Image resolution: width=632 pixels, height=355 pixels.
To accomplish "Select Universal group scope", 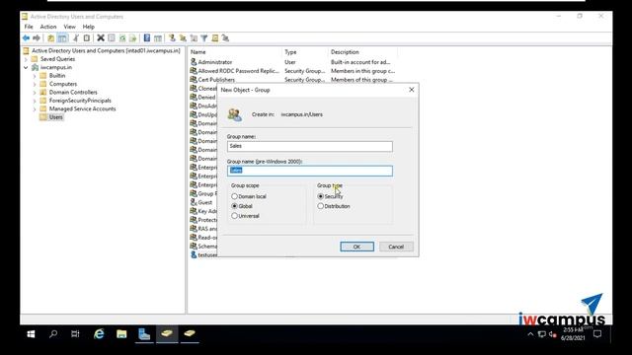I will click(x=245, y=216).
